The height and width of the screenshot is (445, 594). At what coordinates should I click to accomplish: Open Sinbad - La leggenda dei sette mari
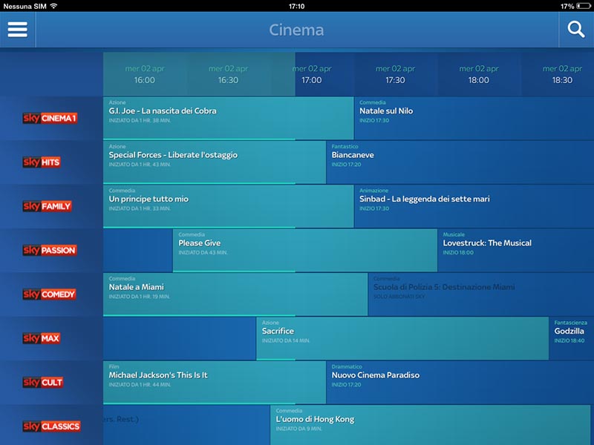(474, 206)
